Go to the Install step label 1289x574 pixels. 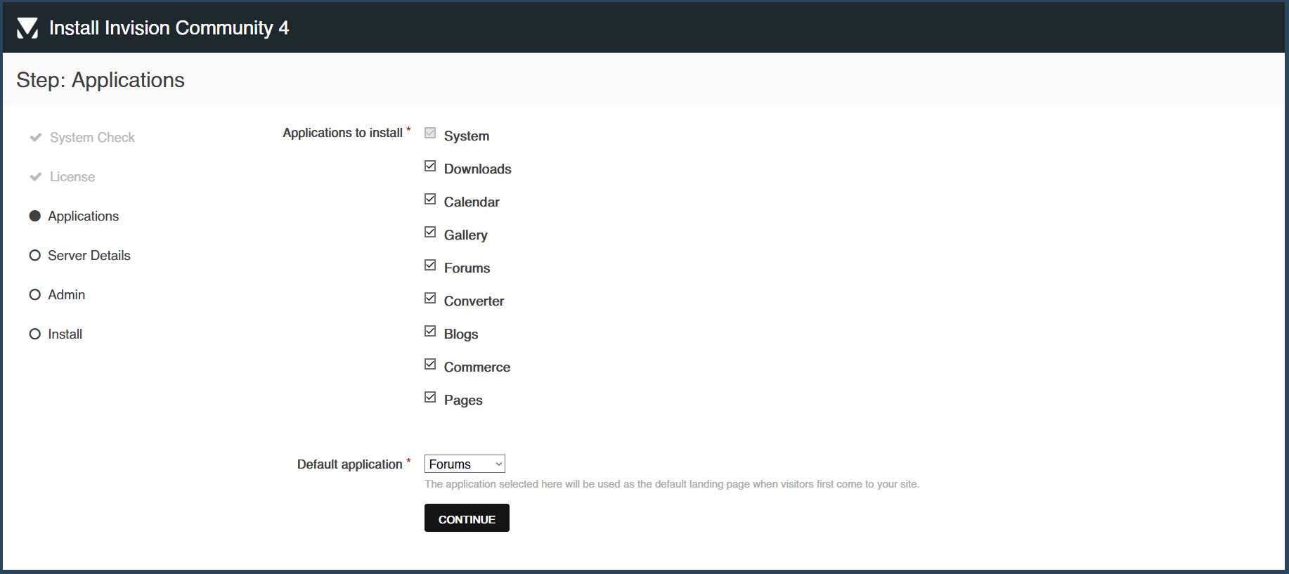tap(65, 334)
